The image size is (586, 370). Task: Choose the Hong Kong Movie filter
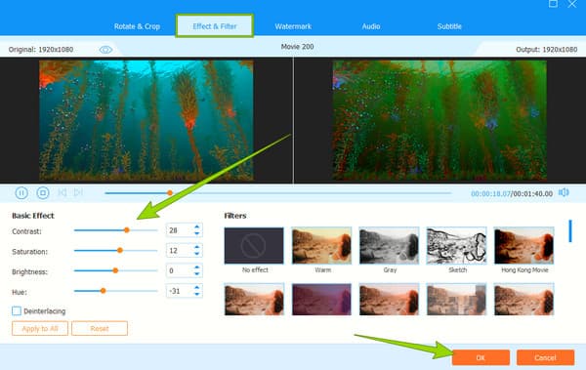523,246
